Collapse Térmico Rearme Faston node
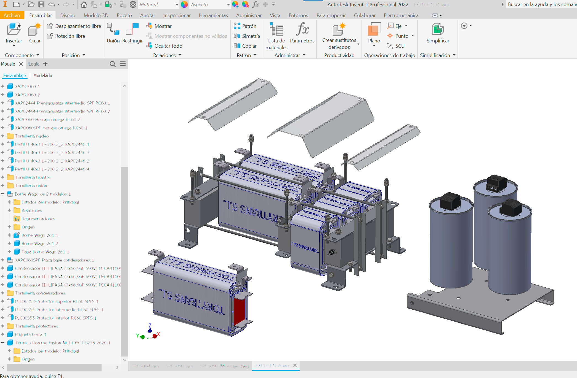 coord(3,343)
